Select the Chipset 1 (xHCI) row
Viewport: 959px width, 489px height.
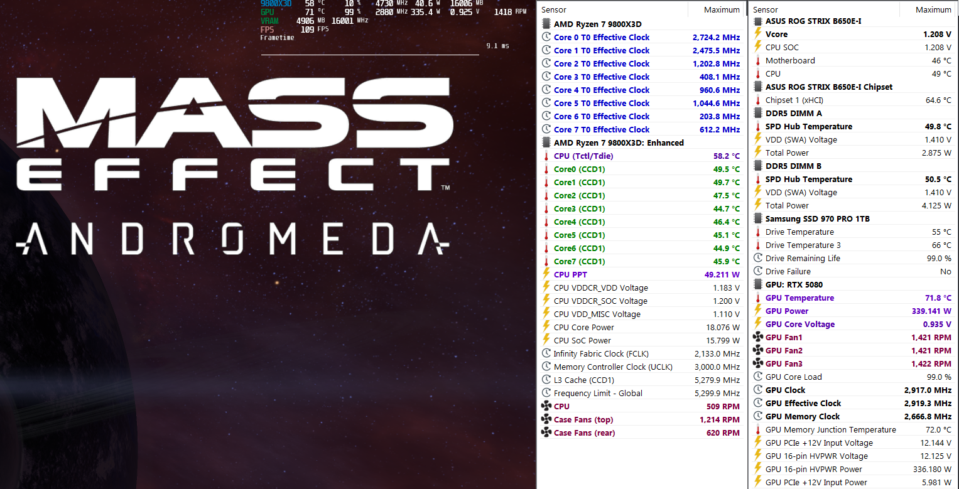[x=852, y=100]
